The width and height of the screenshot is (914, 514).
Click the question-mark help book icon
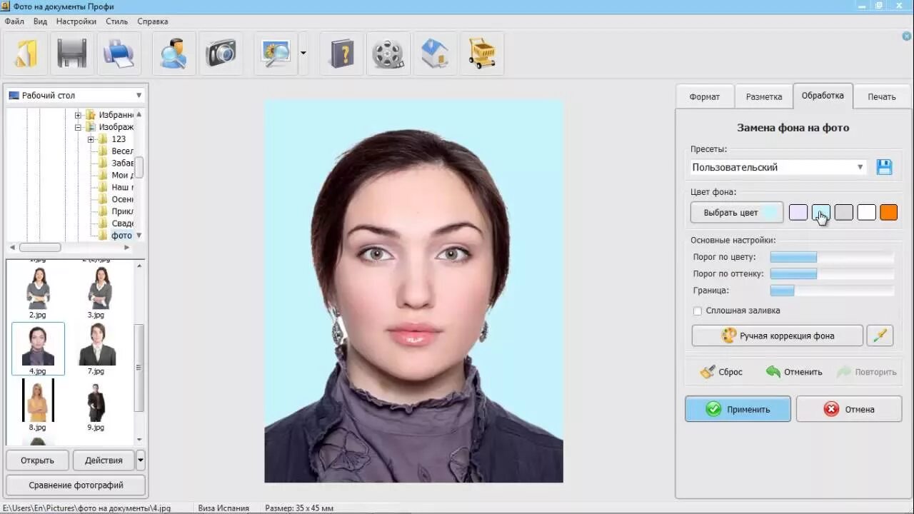(x=341, y=54)
